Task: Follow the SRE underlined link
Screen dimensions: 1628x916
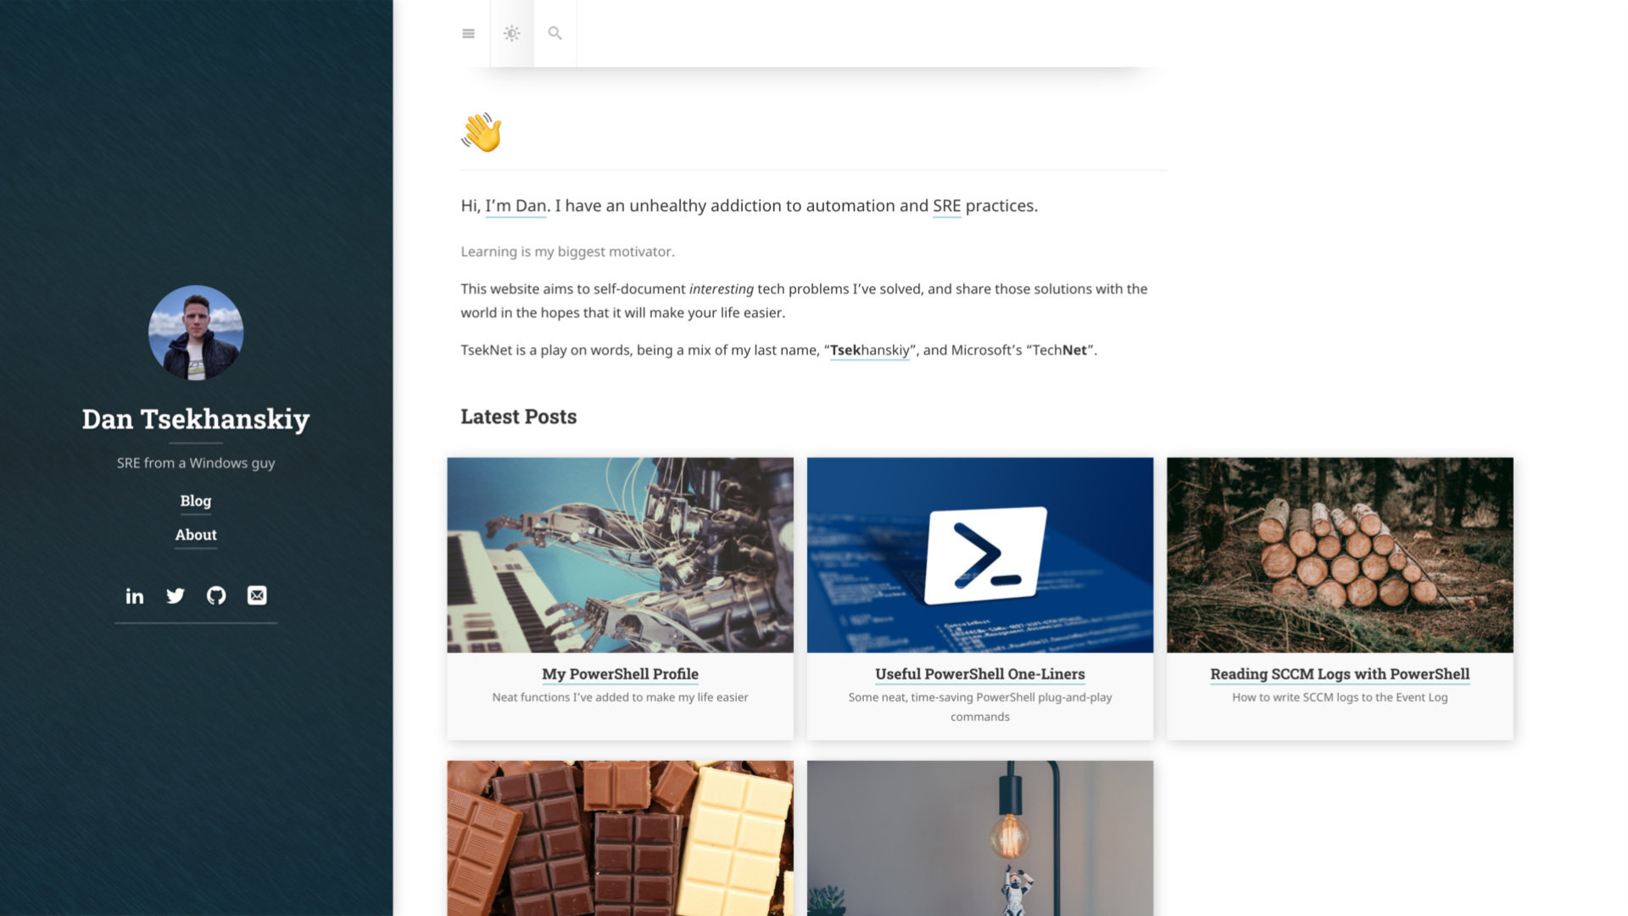Action: click(946, 206)
